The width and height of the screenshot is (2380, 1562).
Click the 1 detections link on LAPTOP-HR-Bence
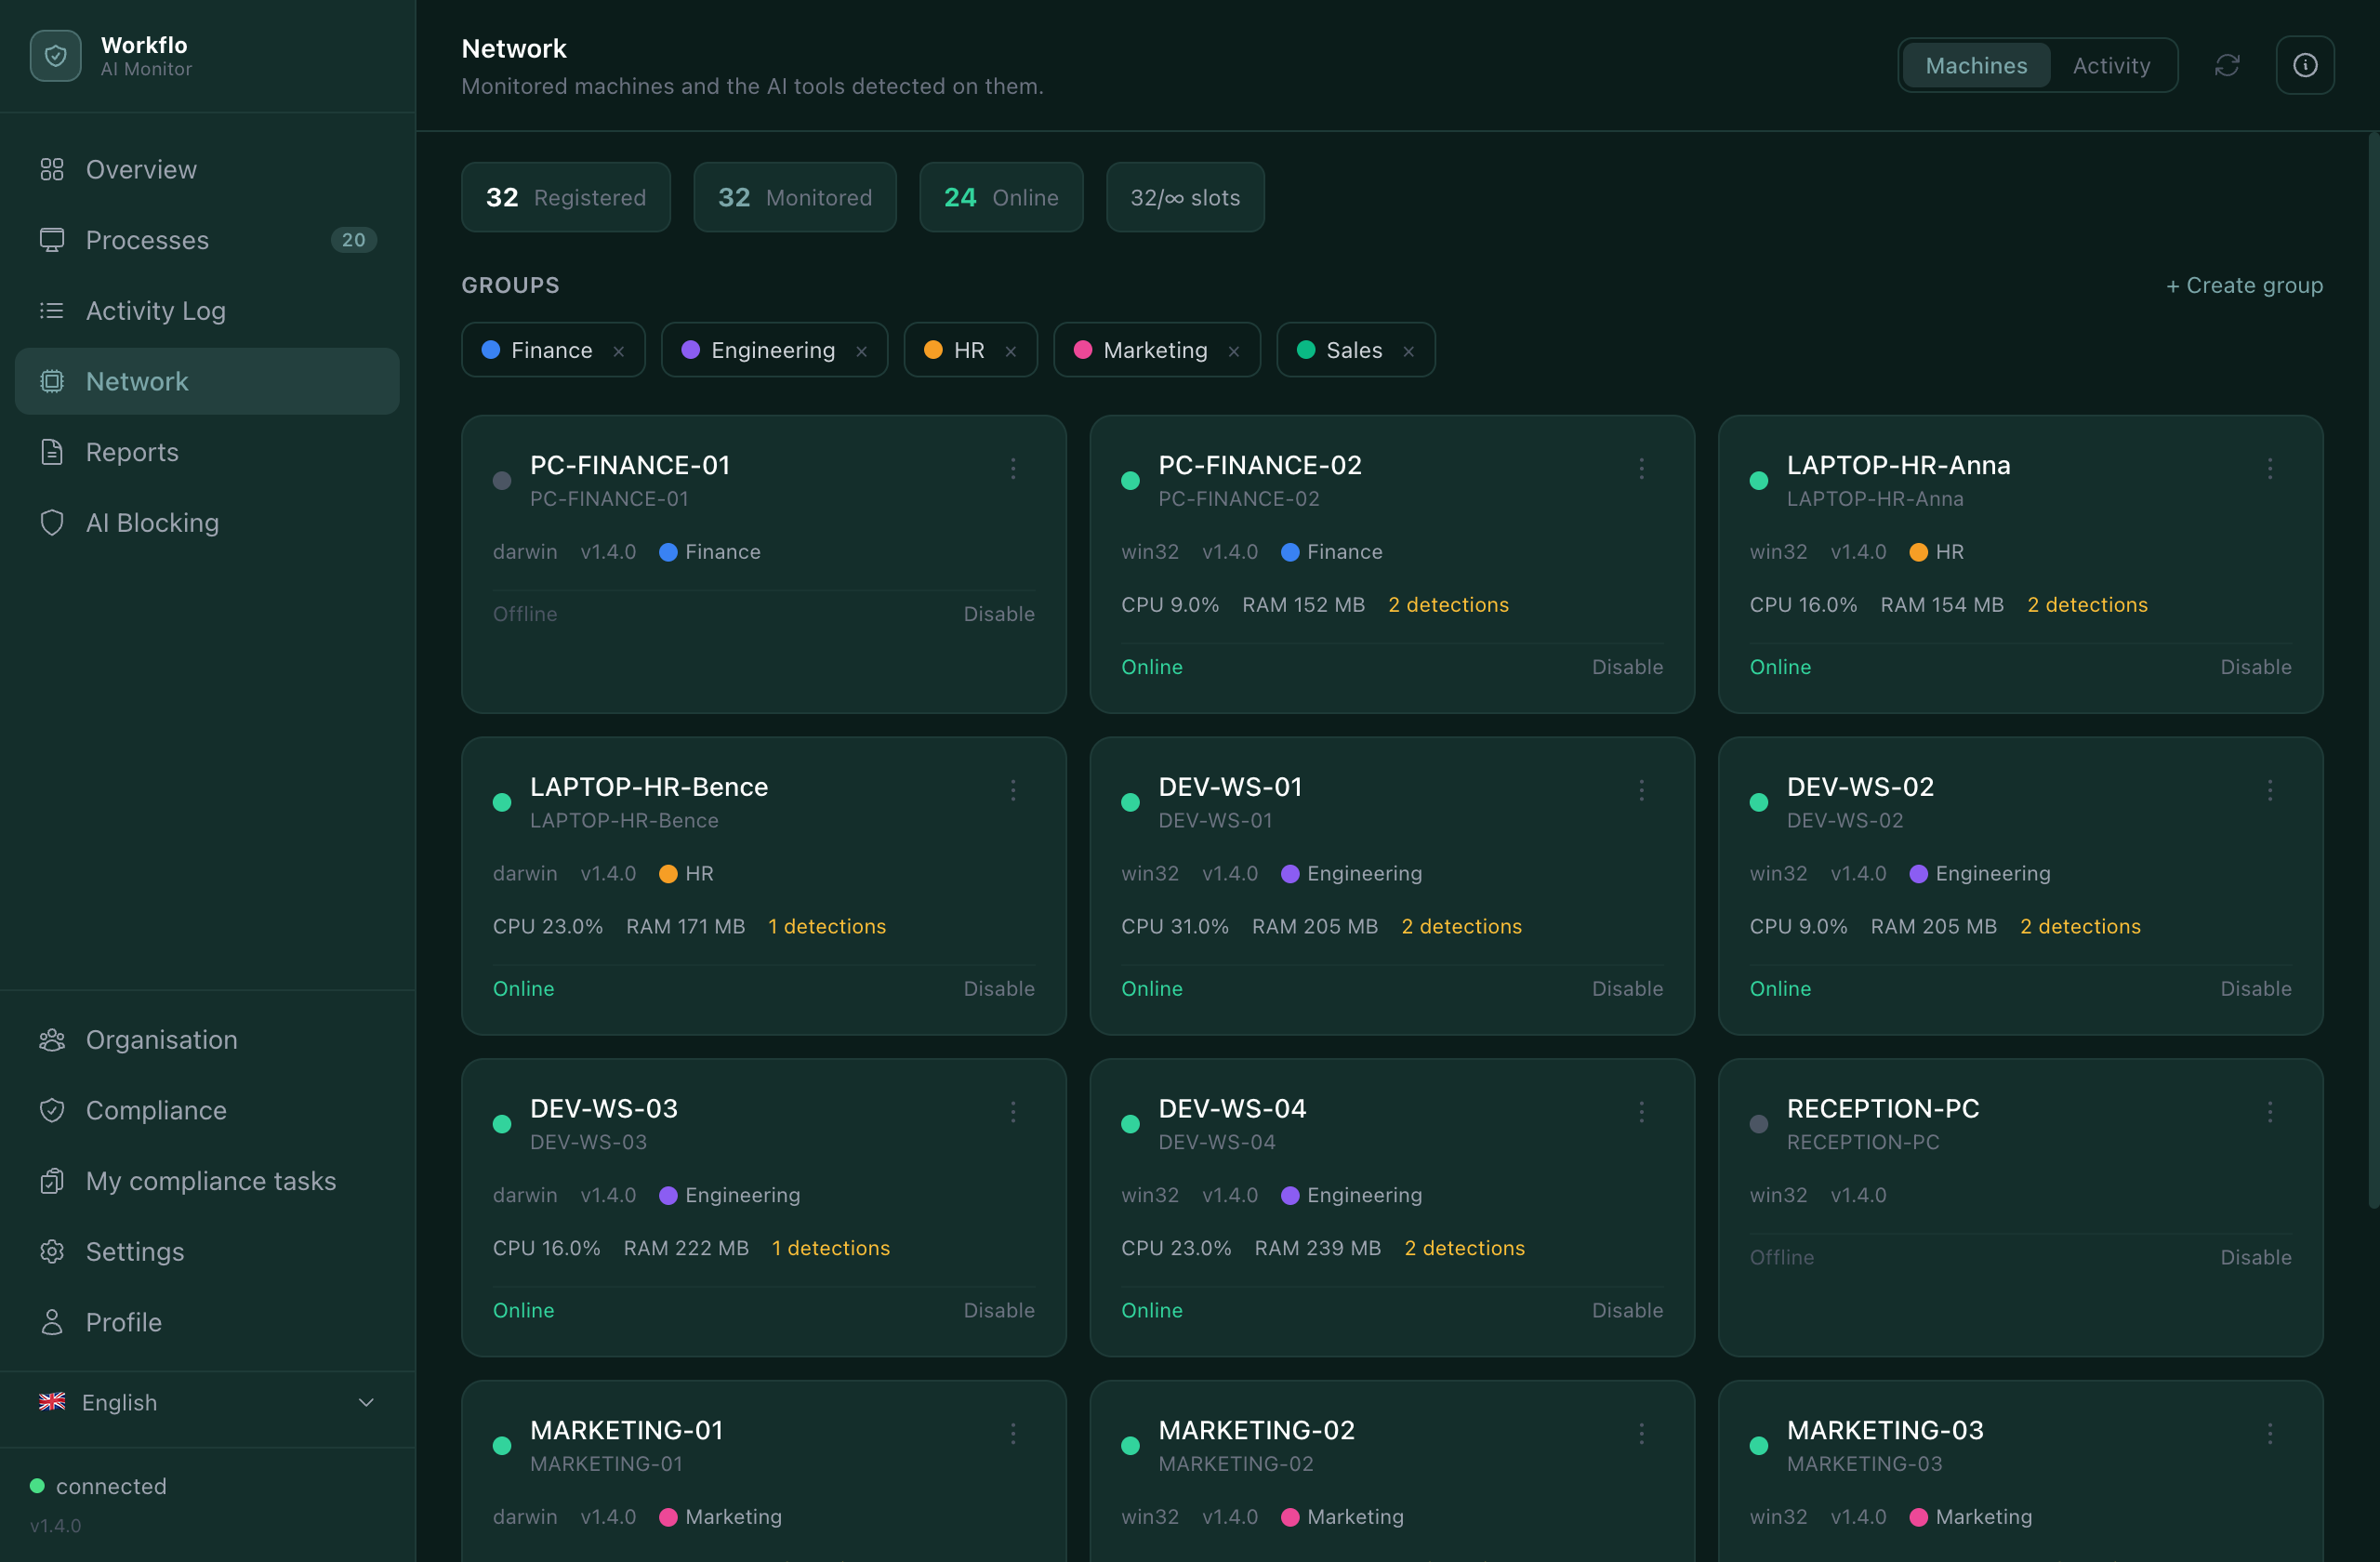coord(827,927)
